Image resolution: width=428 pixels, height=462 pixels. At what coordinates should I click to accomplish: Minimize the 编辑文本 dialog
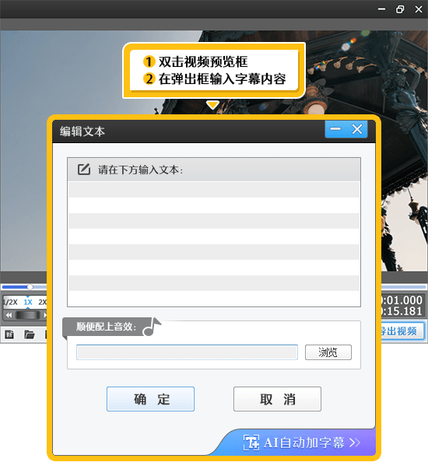point(335,129)
